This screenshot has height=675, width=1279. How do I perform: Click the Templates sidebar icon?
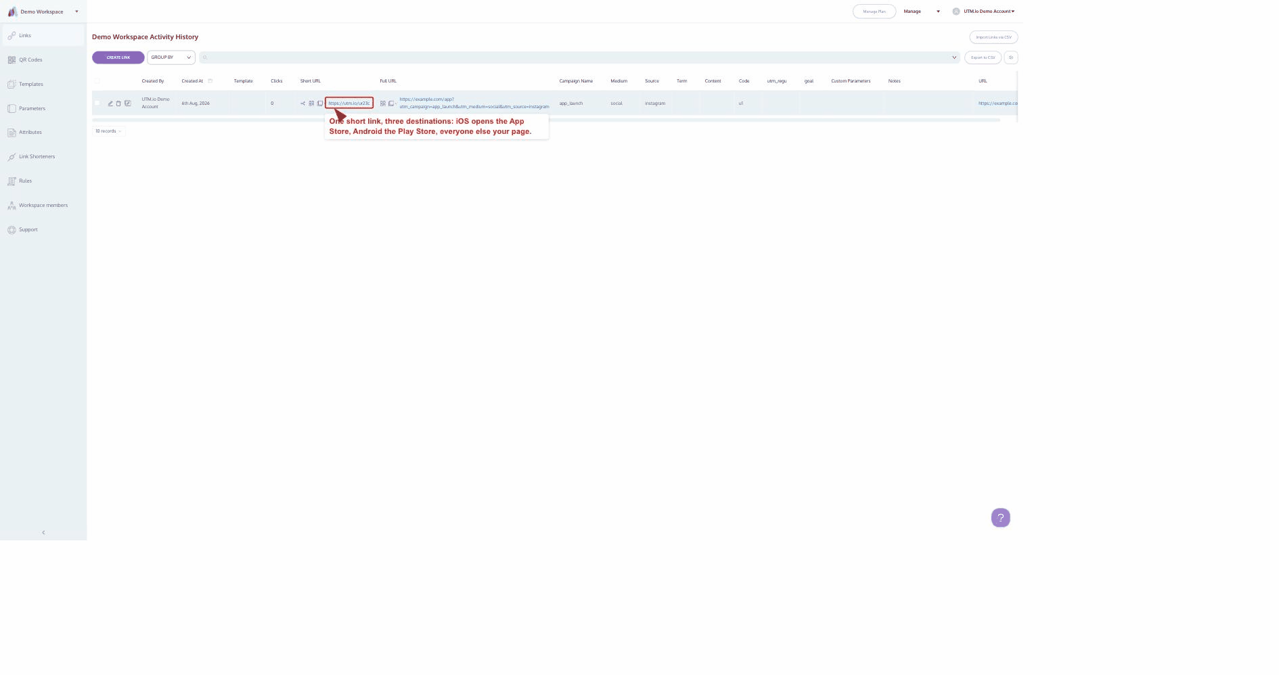click(x=12, y=84)
